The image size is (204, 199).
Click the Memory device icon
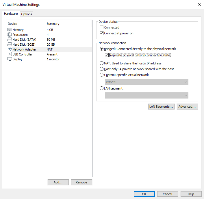tap(10, 30)
